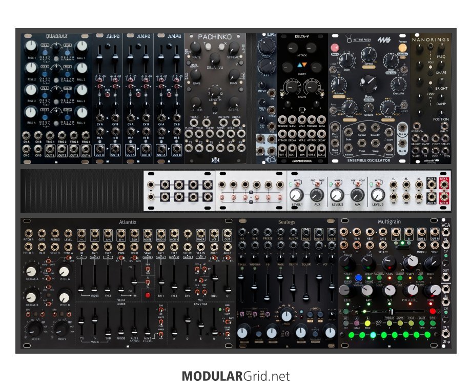Click the STRUM jack on Nanorings
The image size is (472, 387).
[x=445, y=138]
